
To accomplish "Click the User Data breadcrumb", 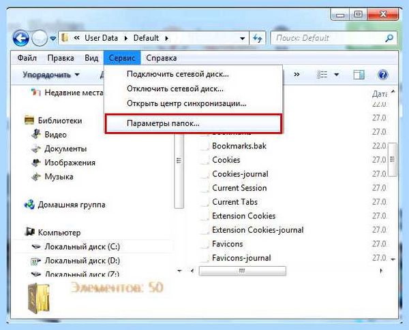I will 101,38.
